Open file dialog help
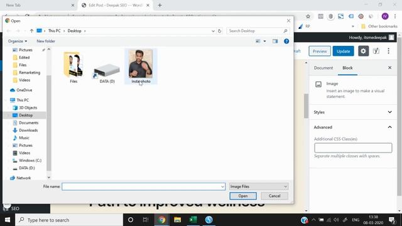The width and height of the screenshot is (402, 226). (286, 41)
